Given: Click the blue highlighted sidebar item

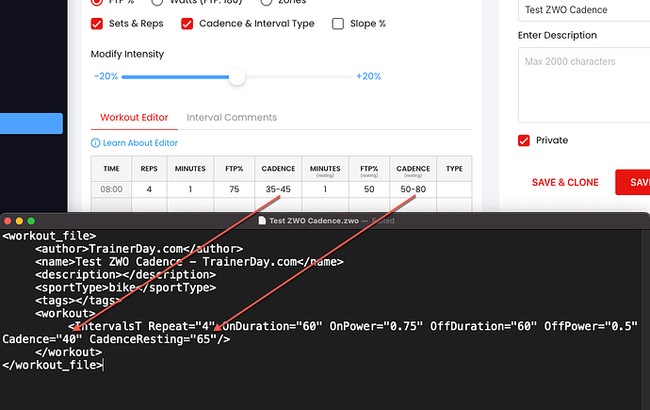Looking at the screenshot, I should 31,123.
